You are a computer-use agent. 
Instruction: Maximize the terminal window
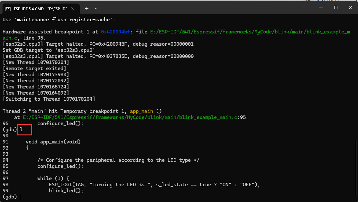pyautogui.click(x=335, y=7)
